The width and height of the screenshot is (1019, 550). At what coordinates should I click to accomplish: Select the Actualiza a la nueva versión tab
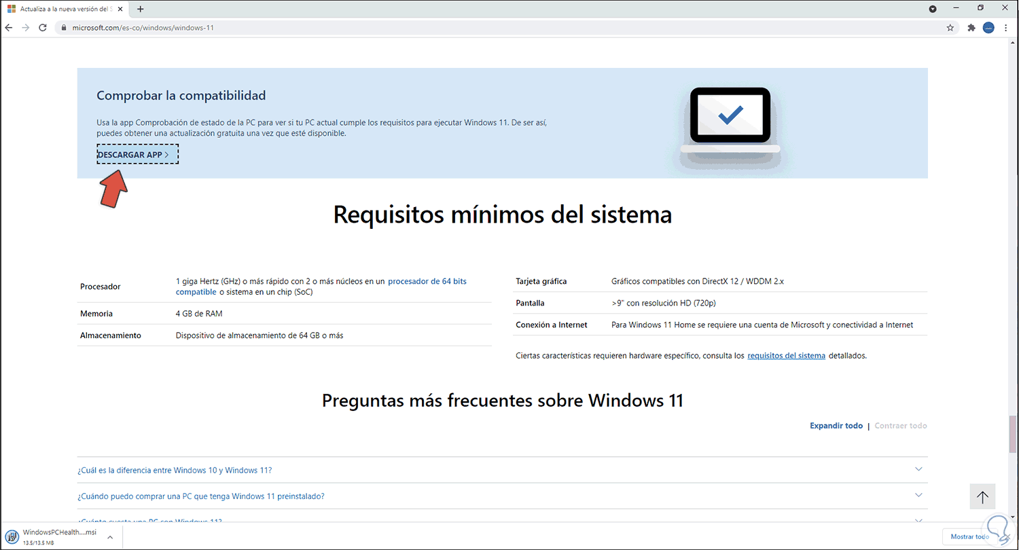(66, 9)
